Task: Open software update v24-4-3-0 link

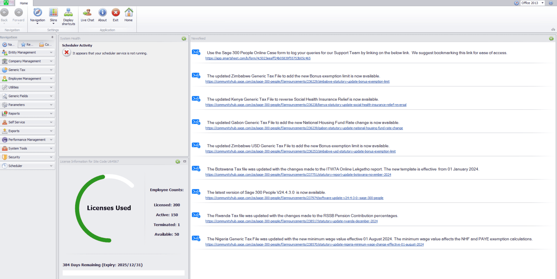Action: (x=294, y=198)
